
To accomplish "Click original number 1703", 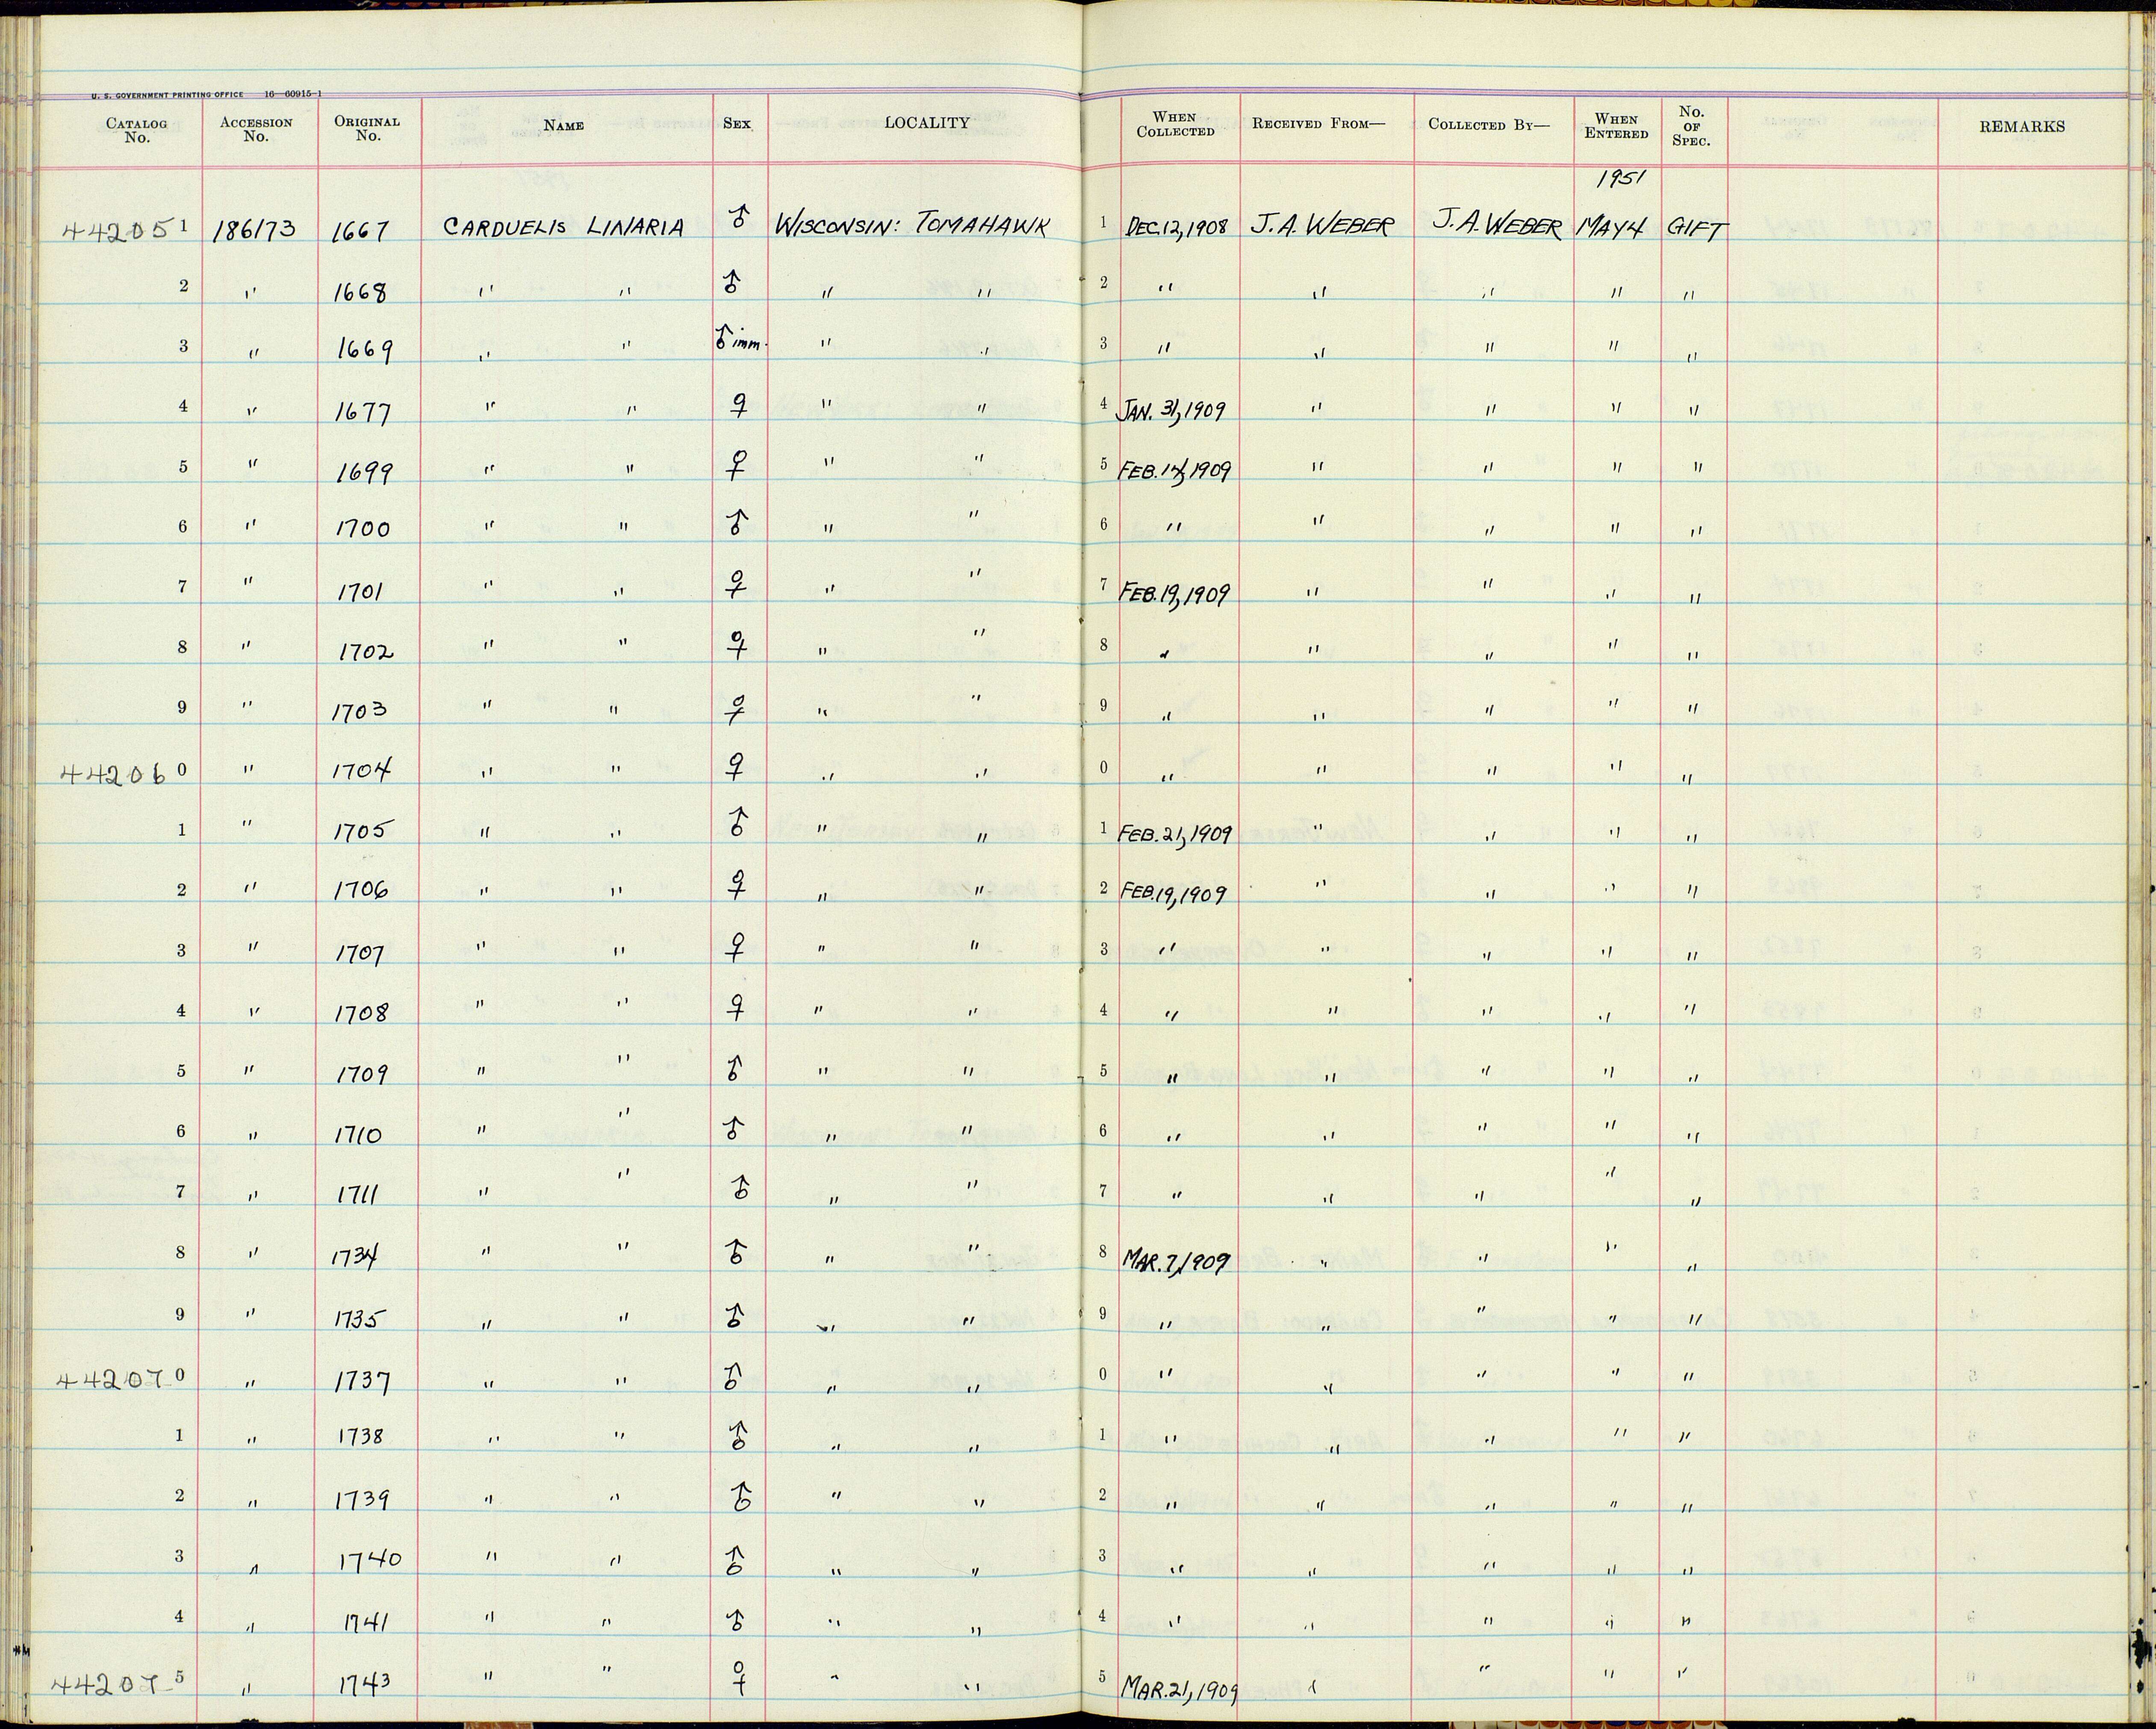I will (359, 712).
